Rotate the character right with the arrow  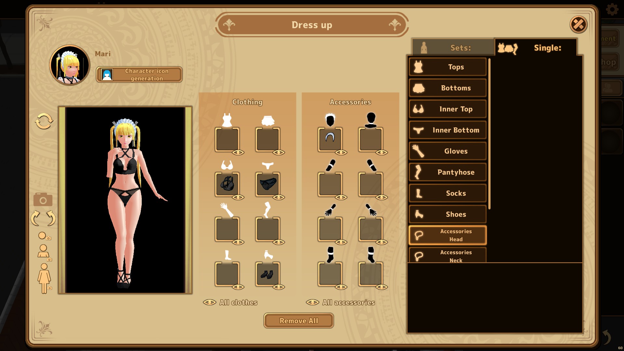click(51, 218)
